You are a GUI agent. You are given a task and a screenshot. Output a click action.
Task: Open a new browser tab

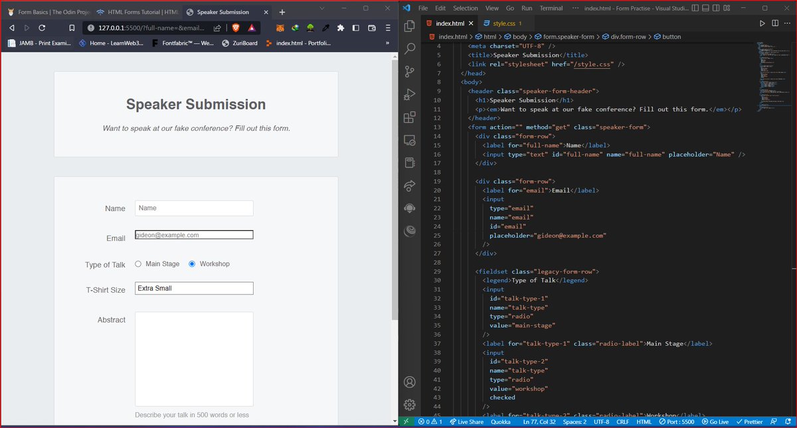(282, 12)
